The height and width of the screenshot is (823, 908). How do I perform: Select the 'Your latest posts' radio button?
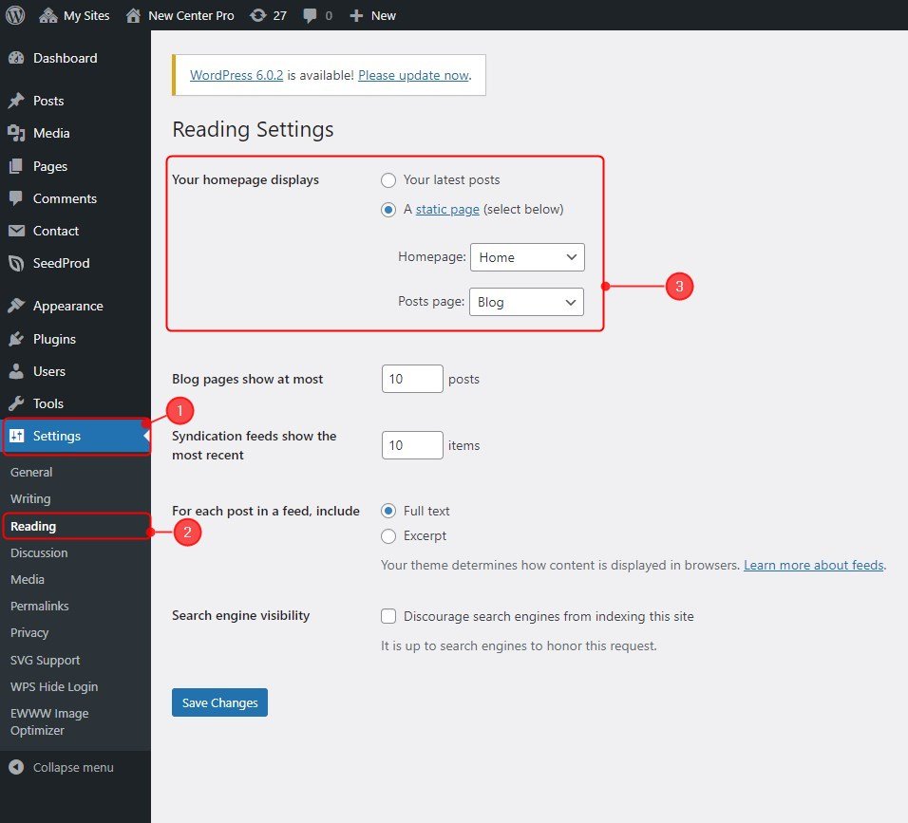pos(388,180)
